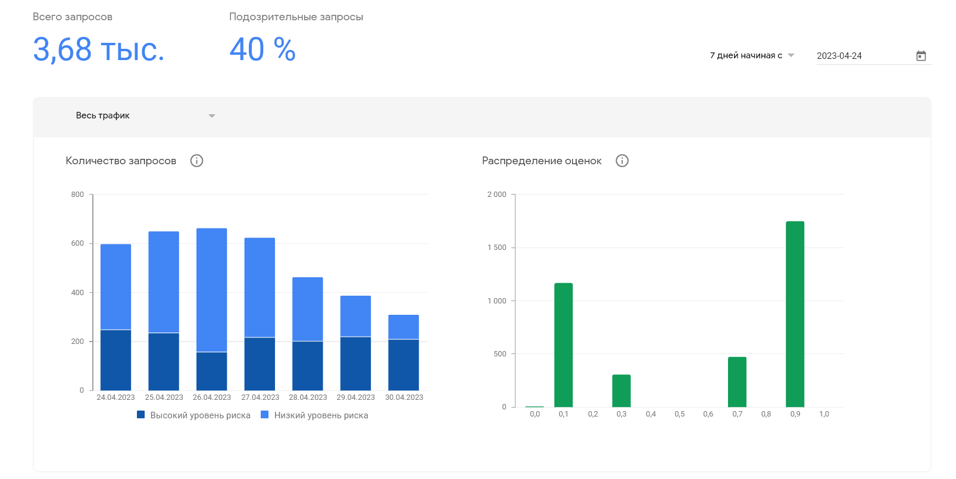The image size is (956, 479).
Task: Toggle the Высокий уровень риска legend swatch
Action: coord(141,415)
